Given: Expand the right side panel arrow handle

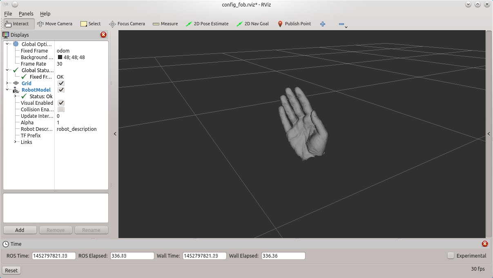Looking at the screenshot, I should click(489, 134).
